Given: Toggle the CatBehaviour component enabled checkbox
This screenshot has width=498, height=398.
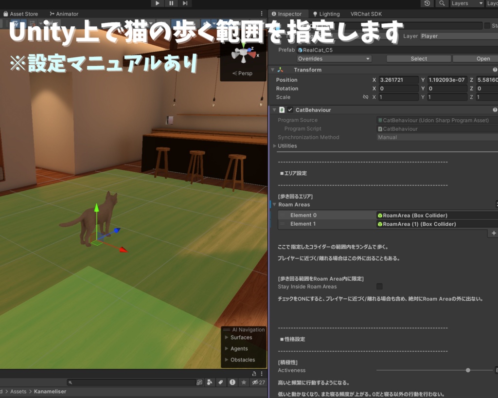Looking at the screenshot, I should (290, 109).
